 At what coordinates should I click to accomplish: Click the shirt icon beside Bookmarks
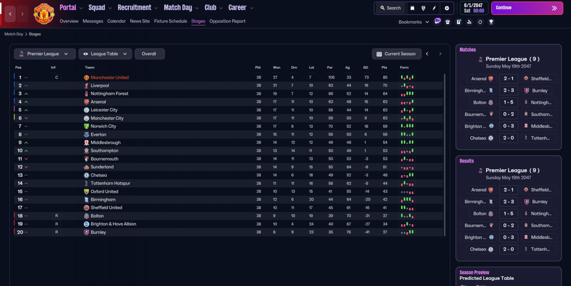pyautogui.click(x=448, y=22)
